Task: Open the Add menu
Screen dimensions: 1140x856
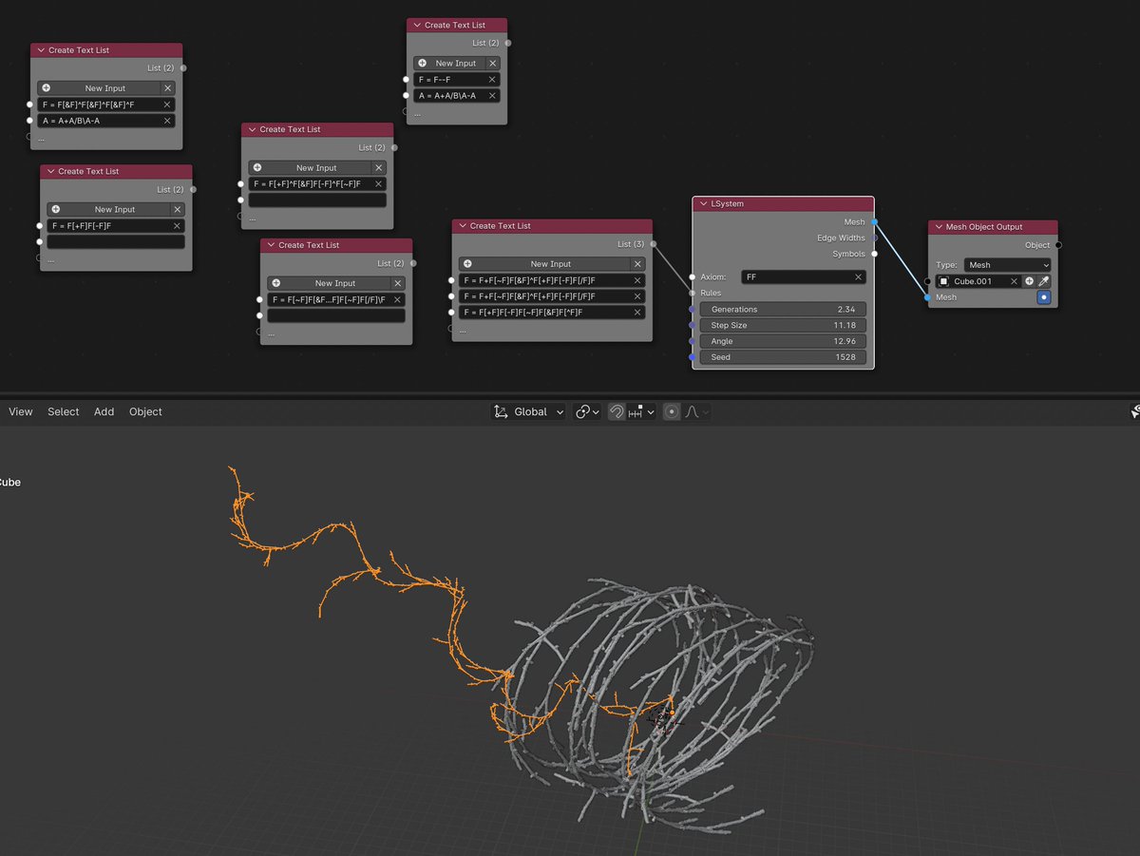Action: [104, 411]
